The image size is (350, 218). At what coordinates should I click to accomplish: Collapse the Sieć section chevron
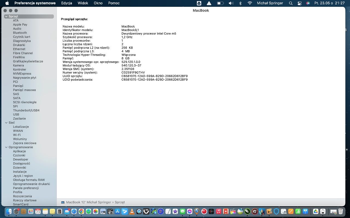tap(6, 123)
